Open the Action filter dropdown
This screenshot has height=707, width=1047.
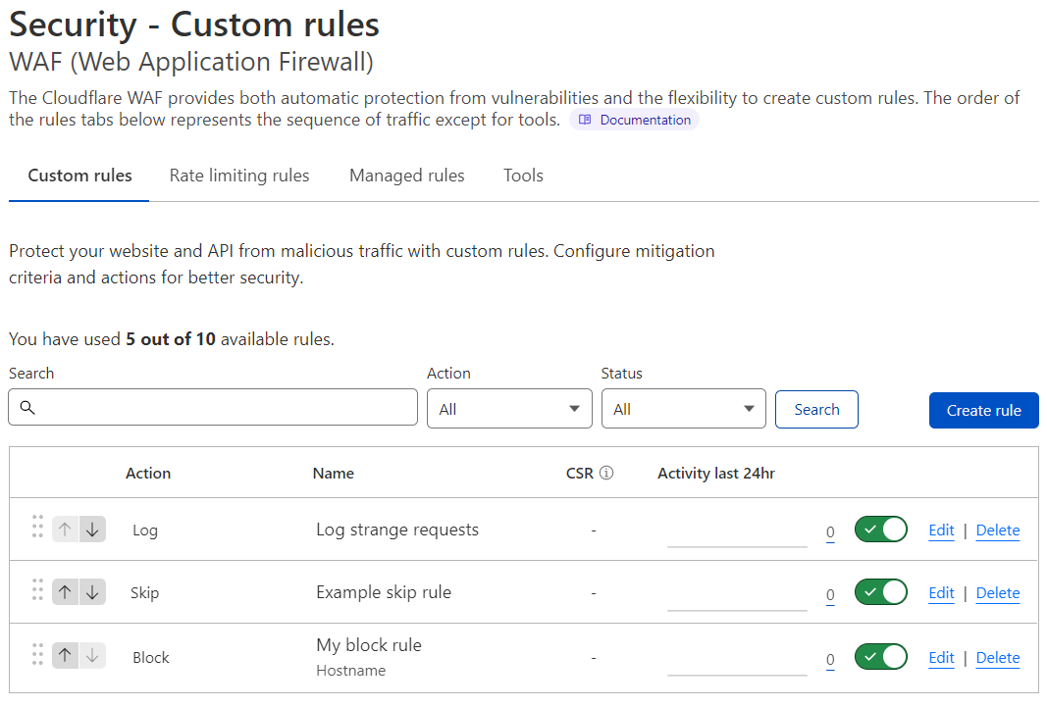(509, 408)
